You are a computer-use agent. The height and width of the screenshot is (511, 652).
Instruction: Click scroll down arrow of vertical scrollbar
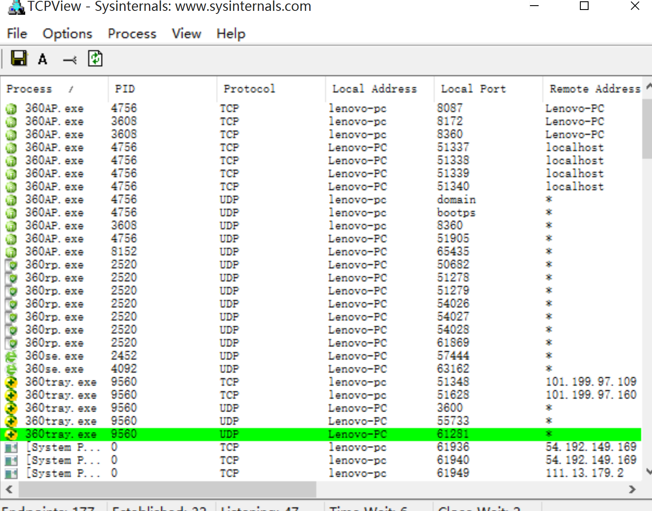click(648, 471)
